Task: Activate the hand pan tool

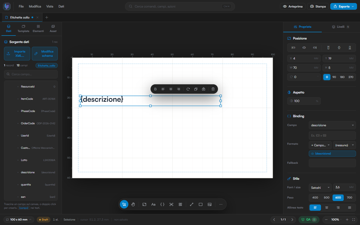Action: 133,204
